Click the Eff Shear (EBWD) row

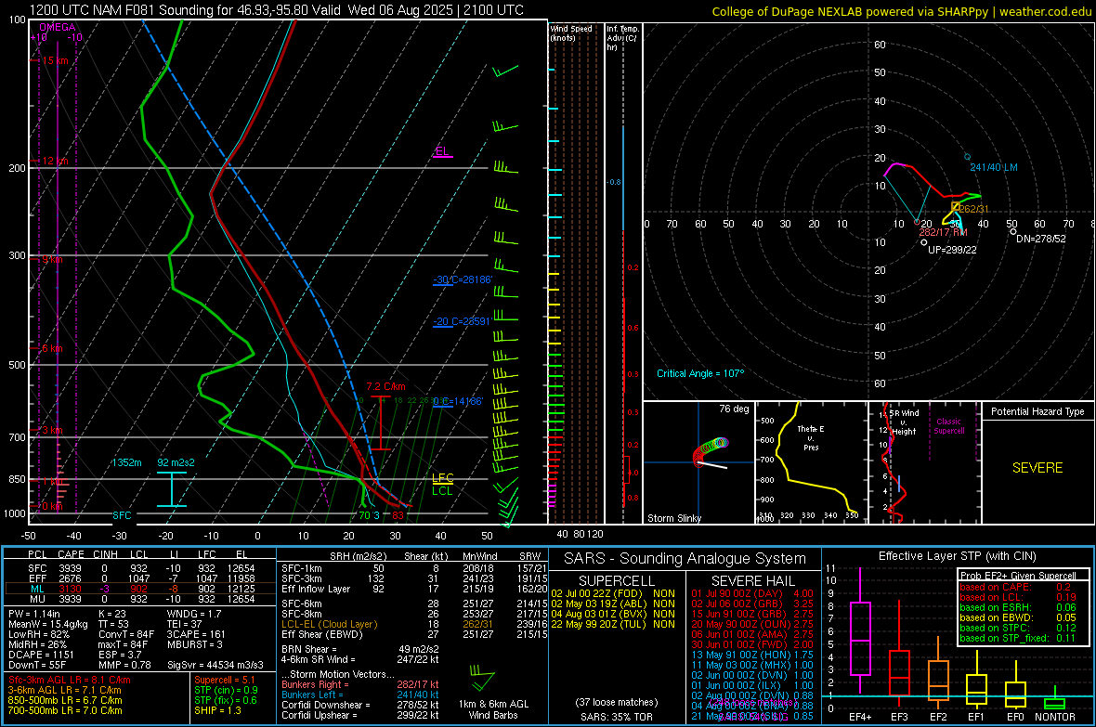click(412, 635)
